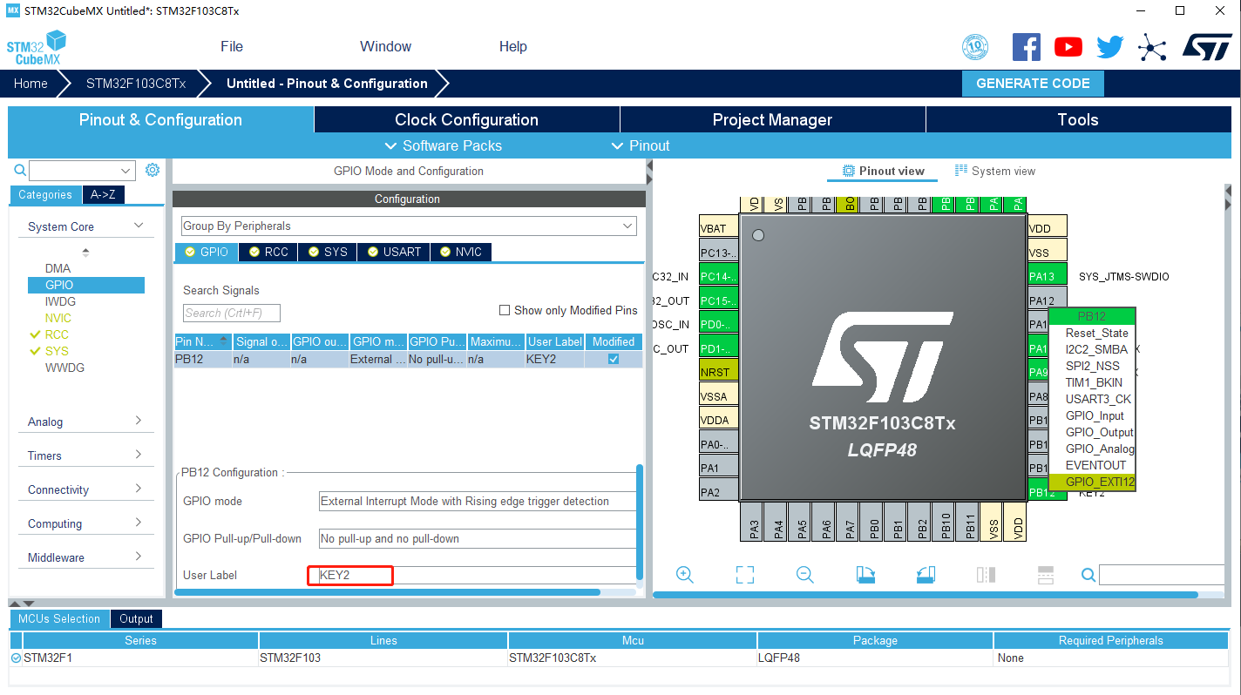Click the User Label field containing KEY2
This screenshot has width=1241, height=695.
pyautogui.click(x=478, y=575)
